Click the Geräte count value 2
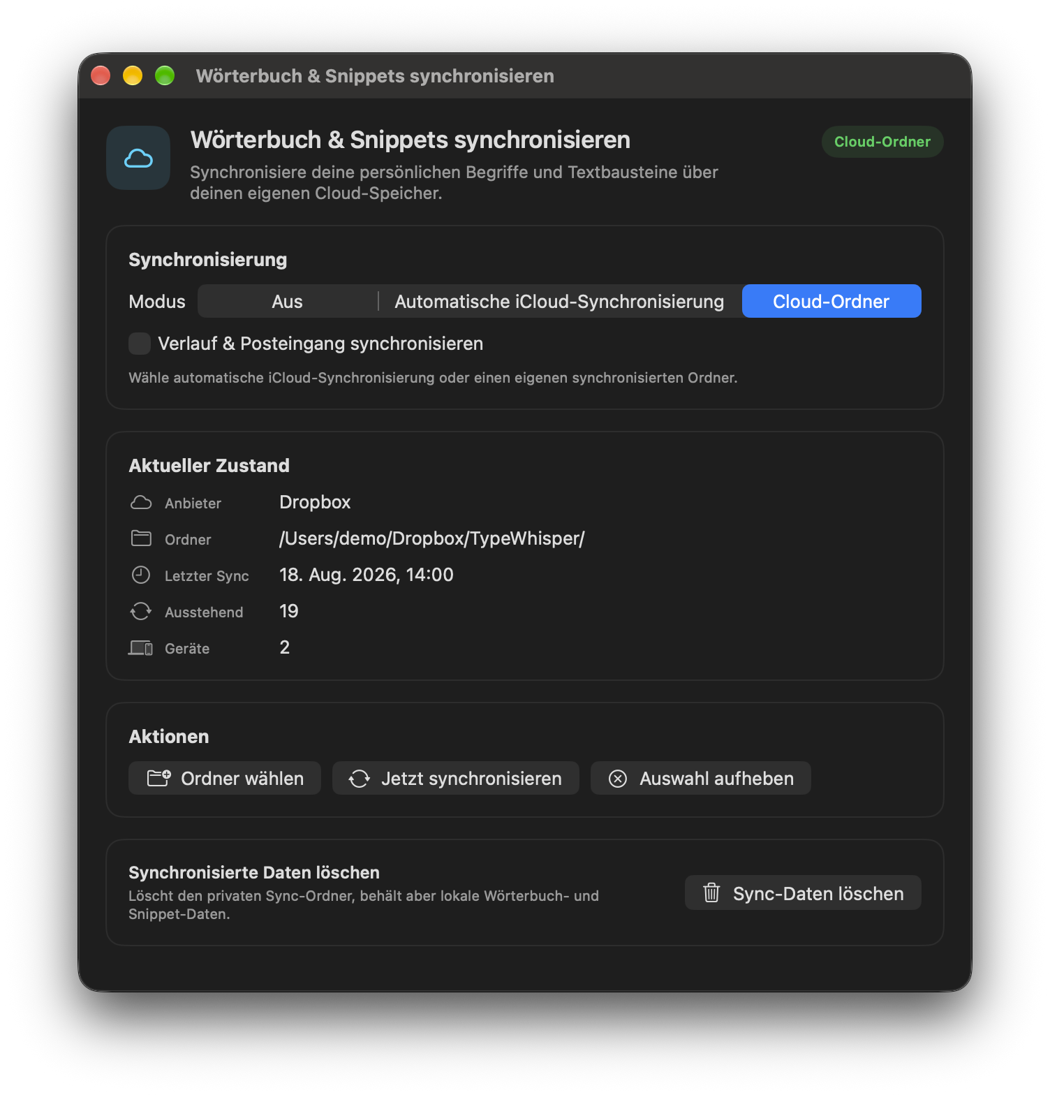 click(x=285, y=647)
